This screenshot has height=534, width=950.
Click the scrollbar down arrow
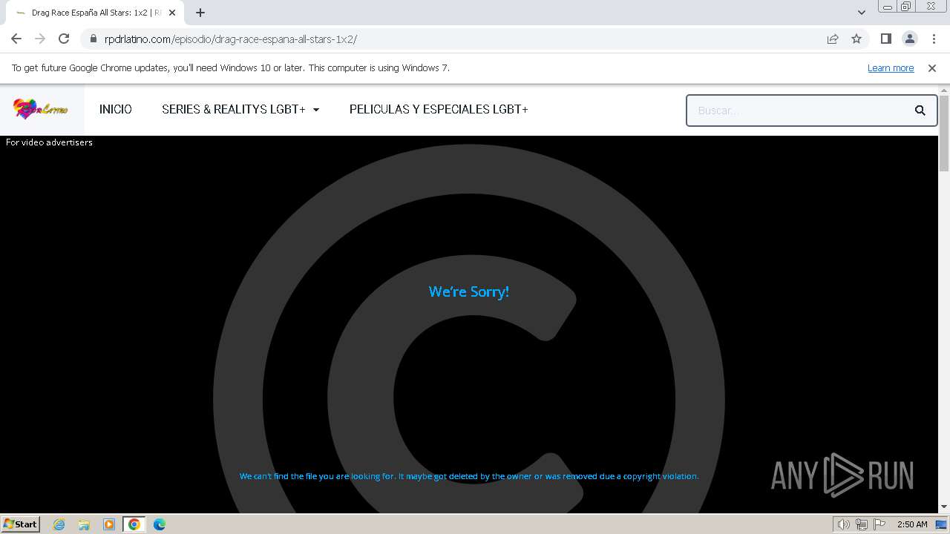[944, 507]
